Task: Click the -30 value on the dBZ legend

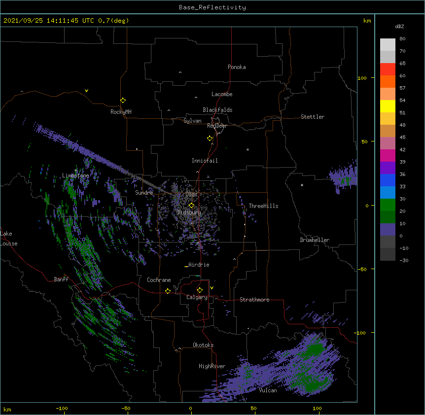Action: click(x=404, y=261)
